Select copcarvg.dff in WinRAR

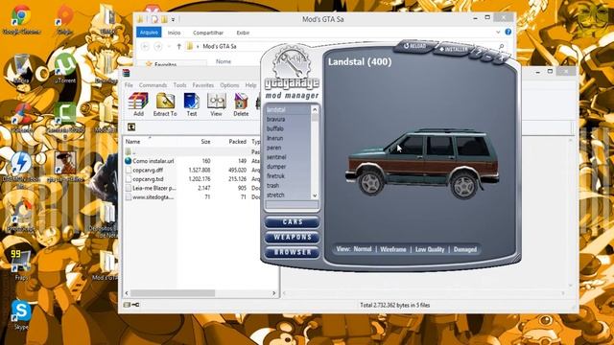[148, 170]
